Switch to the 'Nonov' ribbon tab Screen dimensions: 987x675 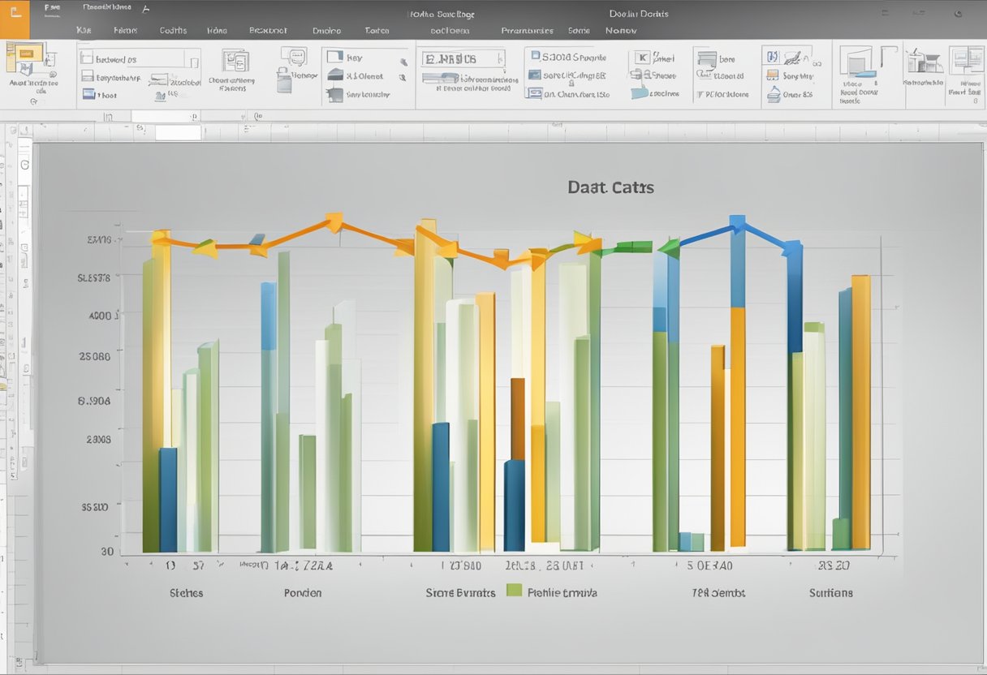621,31
